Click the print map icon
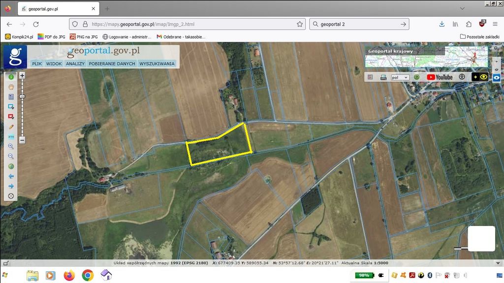504x283 pixels. pos(383,77)
